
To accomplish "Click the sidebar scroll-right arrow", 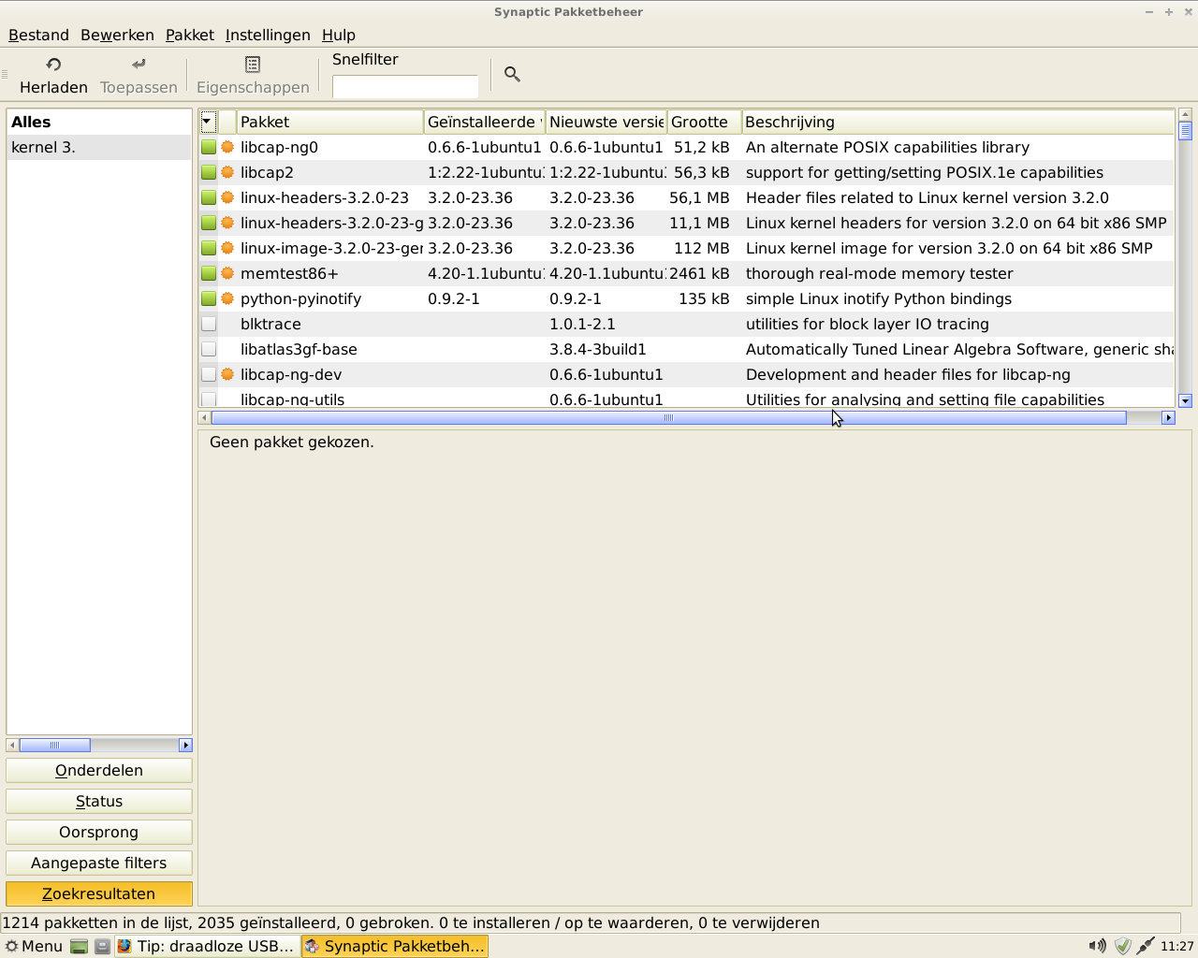I will point(185,745).
